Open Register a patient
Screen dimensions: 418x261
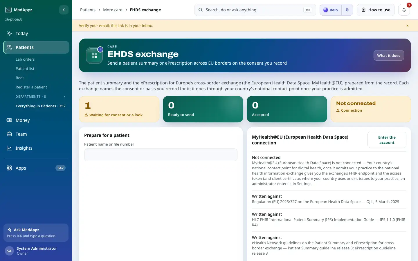[x=31, y=87]
